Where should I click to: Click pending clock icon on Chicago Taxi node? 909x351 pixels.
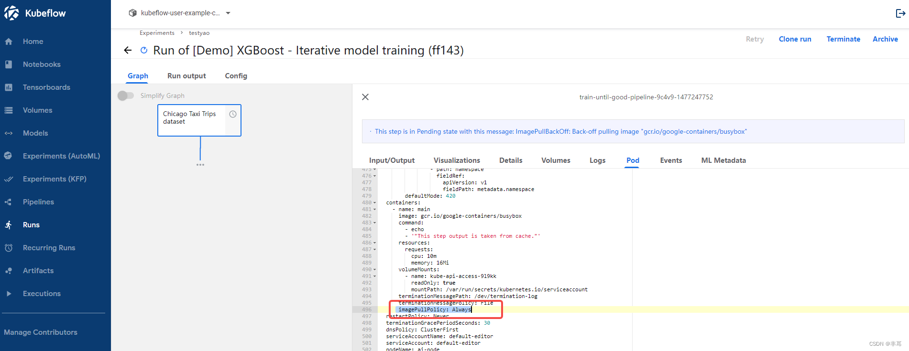(233, 114)
